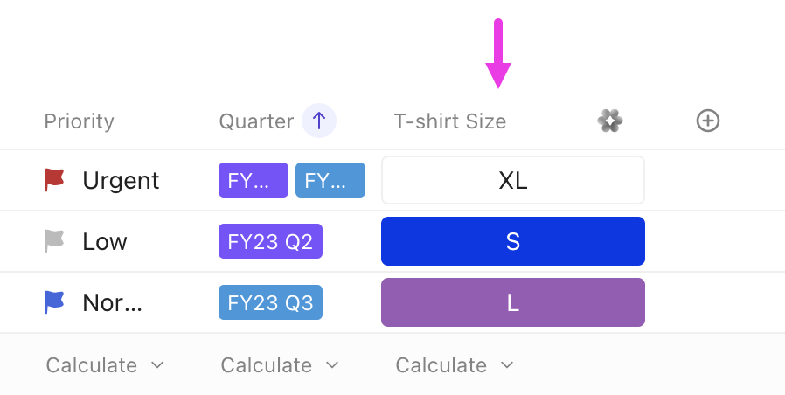Open Calculate dropdown under Priority column
This screenshot has height=395, width=785.
point(105,365)
